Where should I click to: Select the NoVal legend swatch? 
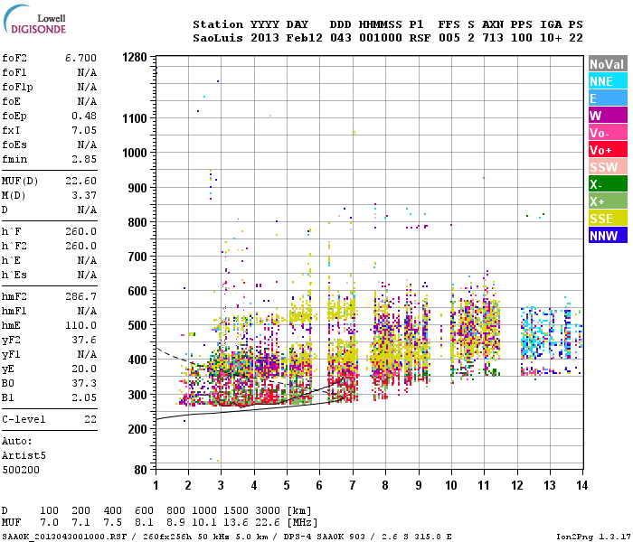(x=608, y=64)
